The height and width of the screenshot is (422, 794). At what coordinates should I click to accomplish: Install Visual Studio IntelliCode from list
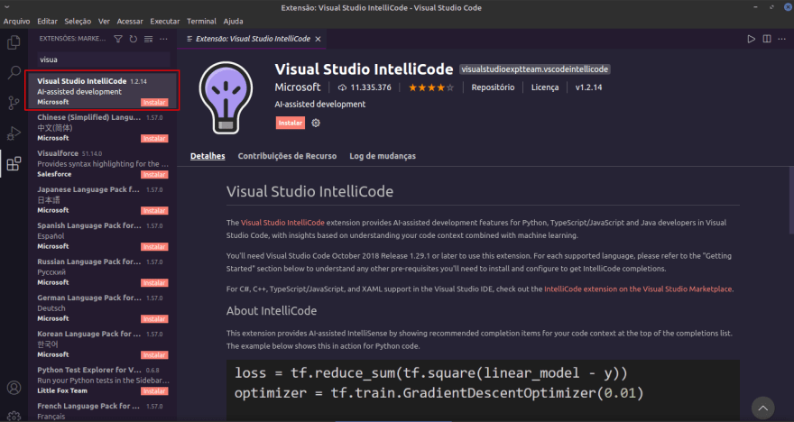click(154, 102)
